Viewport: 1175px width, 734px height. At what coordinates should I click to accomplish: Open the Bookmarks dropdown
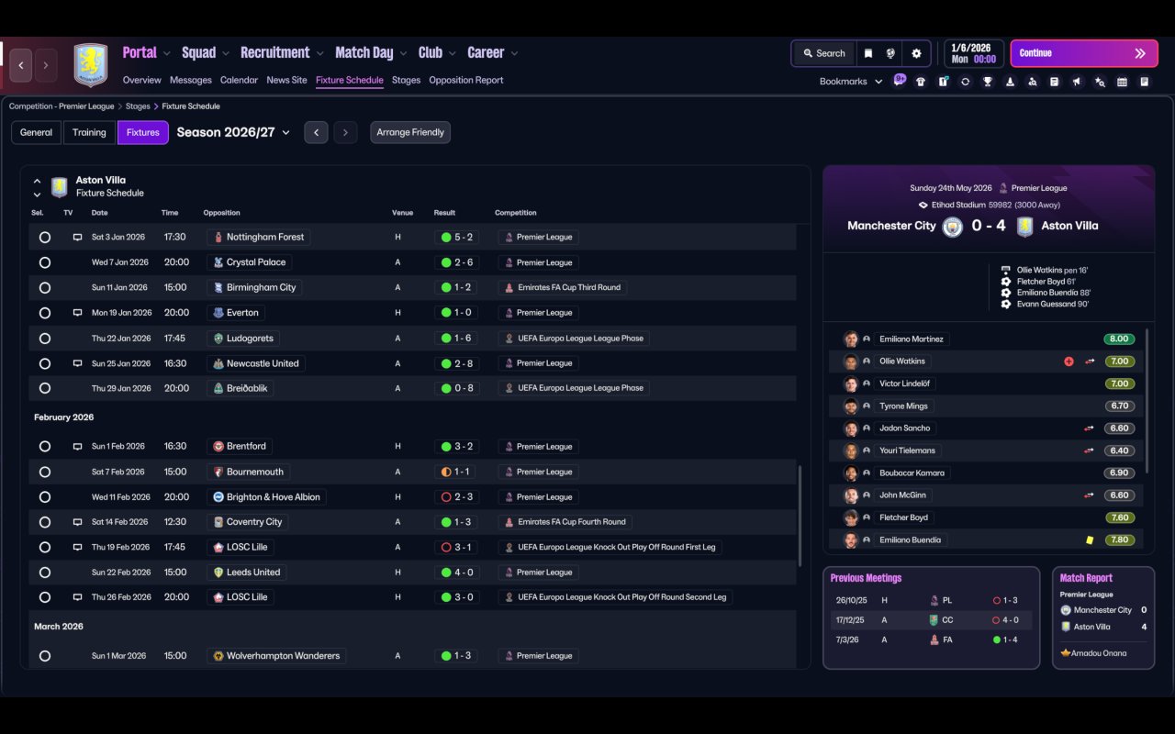pos(851,82)
